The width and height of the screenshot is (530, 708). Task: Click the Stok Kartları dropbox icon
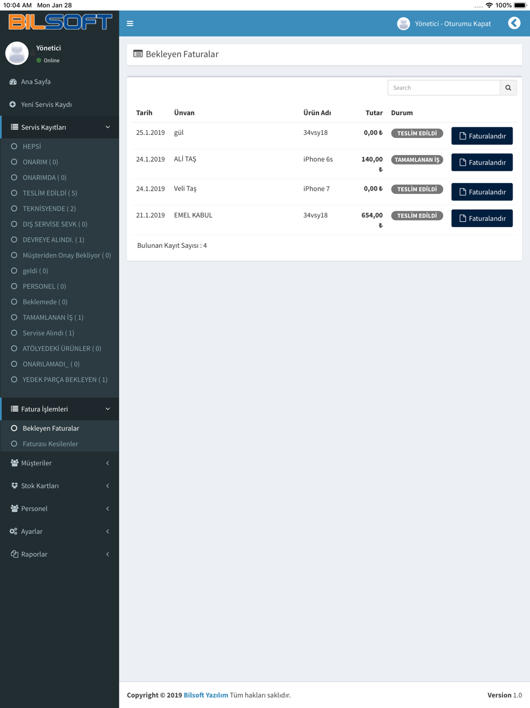click(x=14, y=486)
